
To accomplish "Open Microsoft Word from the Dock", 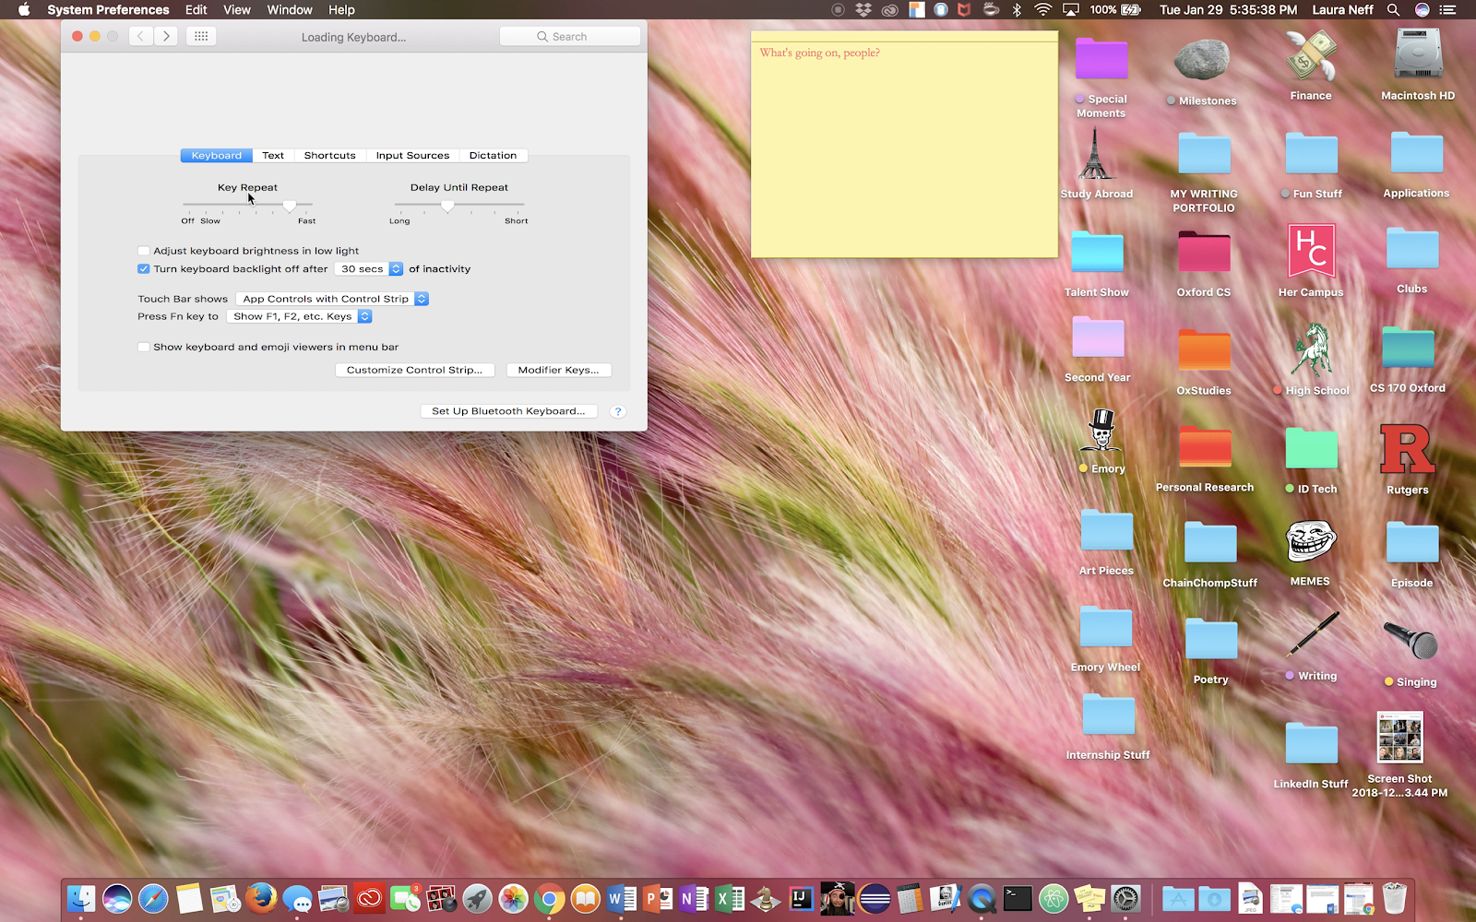I will (x=621, y=898).
